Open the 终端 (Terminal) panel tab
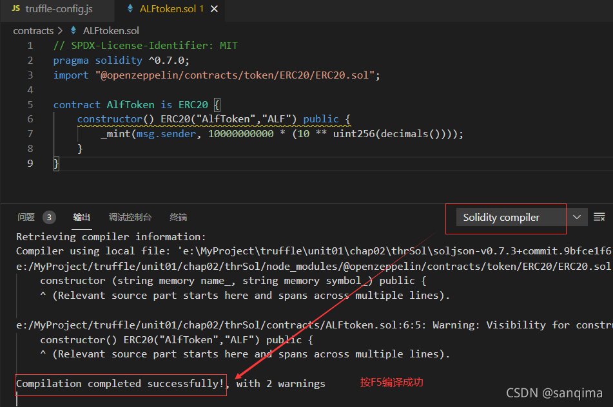Screen dimensions: 613x407 coord(179,217)
